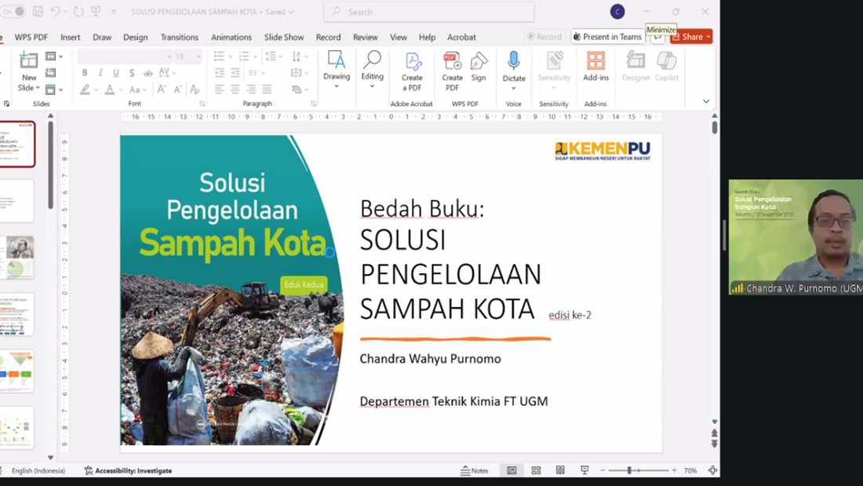Viewport: 863px width, 486px height.
Task: Click Increase Font Size icon
Action: (162, 90)
